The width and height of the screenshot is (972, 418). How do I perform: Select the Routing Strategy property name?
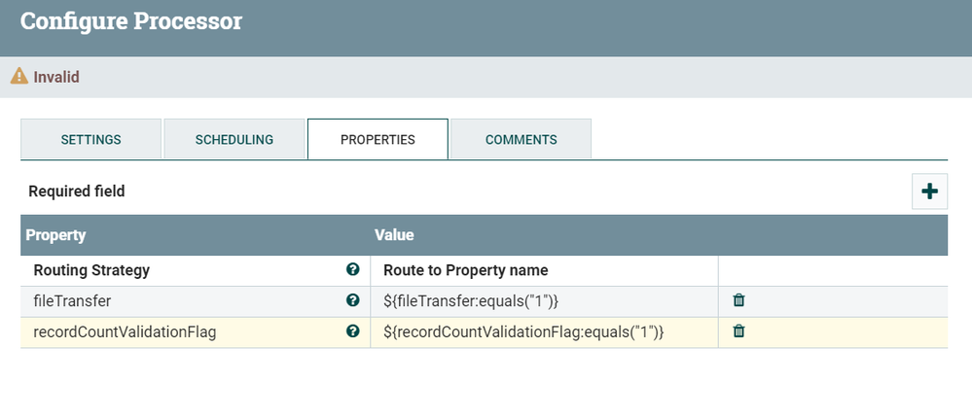click(91, 270)
